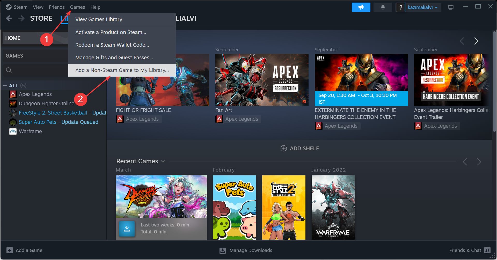This screenshot has width=497, height=260.
Task: Open Super Auto Pets recent game cover
Action: point(235,207)
